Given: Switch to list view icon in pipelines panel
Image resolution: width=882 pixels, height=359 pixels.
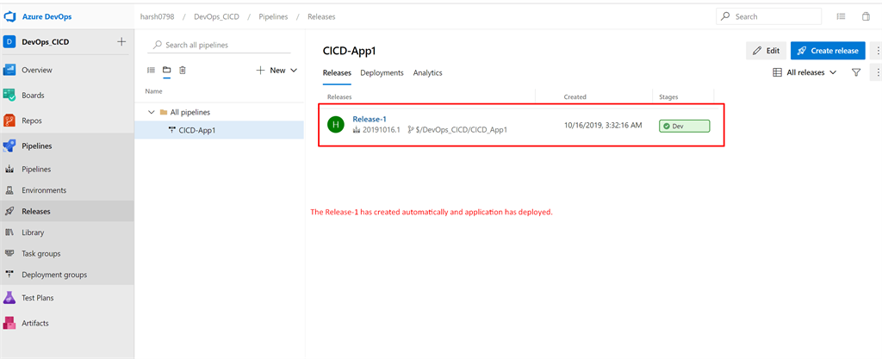Looking at the screenshot, I should tap(151, 71).
